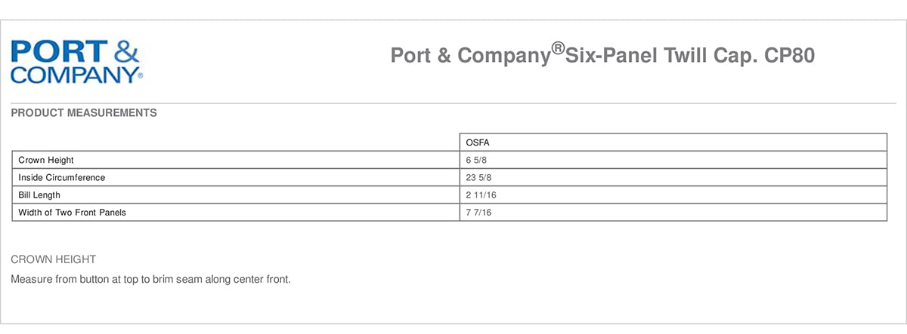Viewport: 907px width, 334px height.
Task: Click the 2 11/16 bill length value
Action: pos(481,195)
